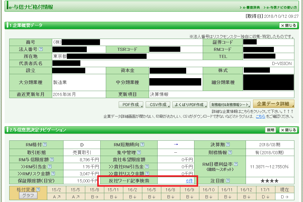Open help icon beside 財務情報
The width and height of the screenshot is (303, 202).
pos(230,152)
